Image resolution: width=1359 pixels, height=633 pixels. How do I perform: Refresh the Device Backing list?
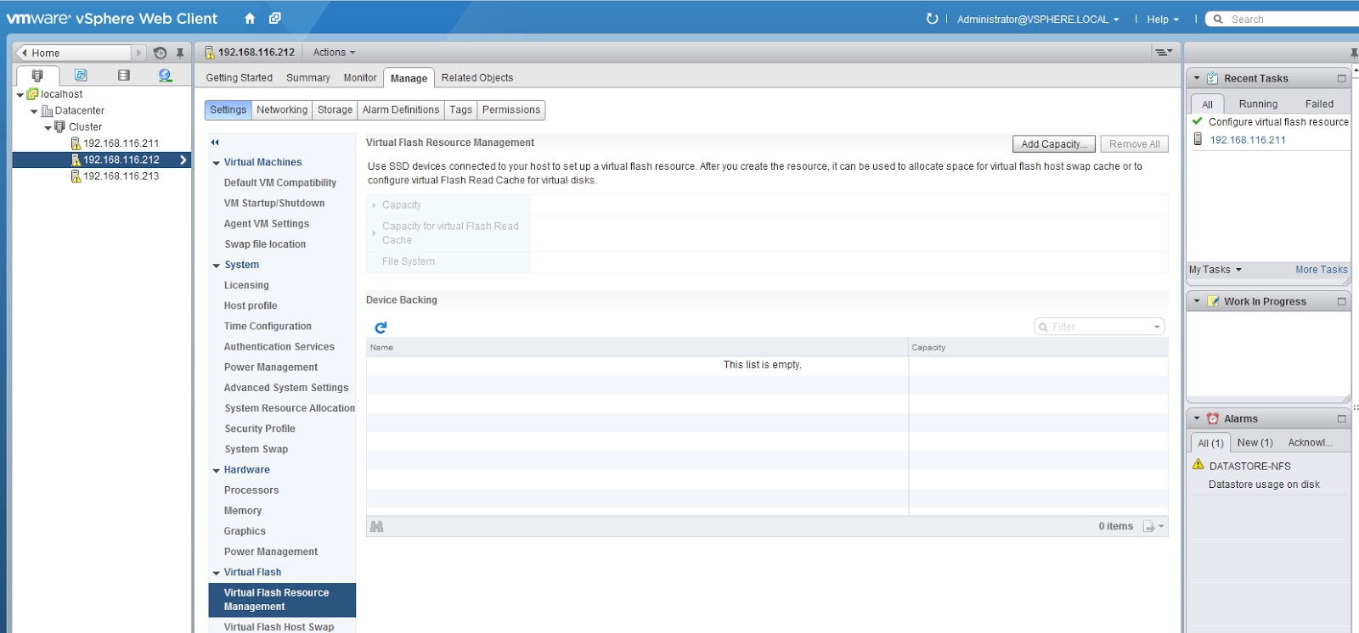coord(381,328)
